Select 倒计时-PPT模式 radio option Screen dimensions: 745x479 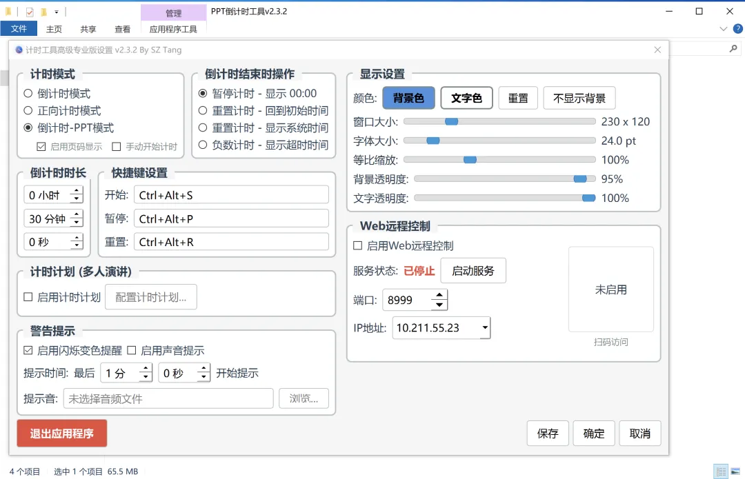pos(69,128)
